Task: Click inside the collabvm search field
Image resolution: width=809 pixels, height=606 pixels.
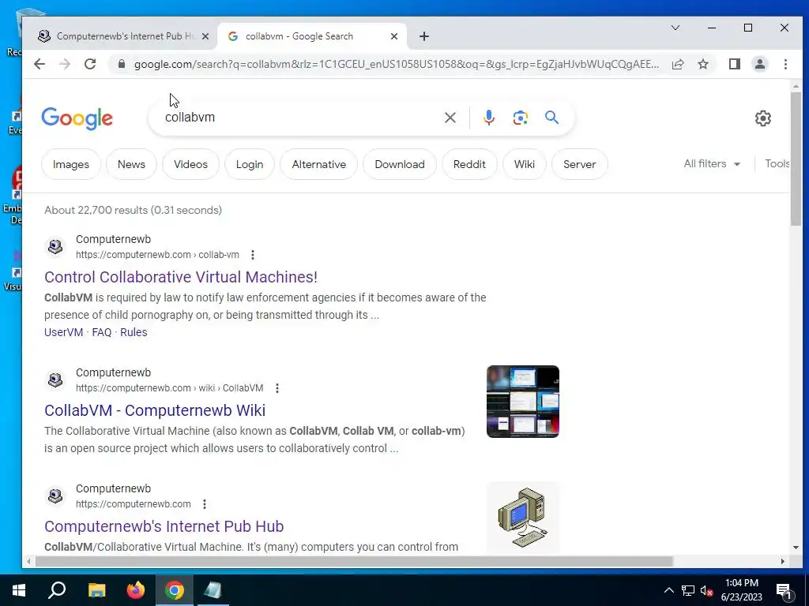Action: click(299, 118)
